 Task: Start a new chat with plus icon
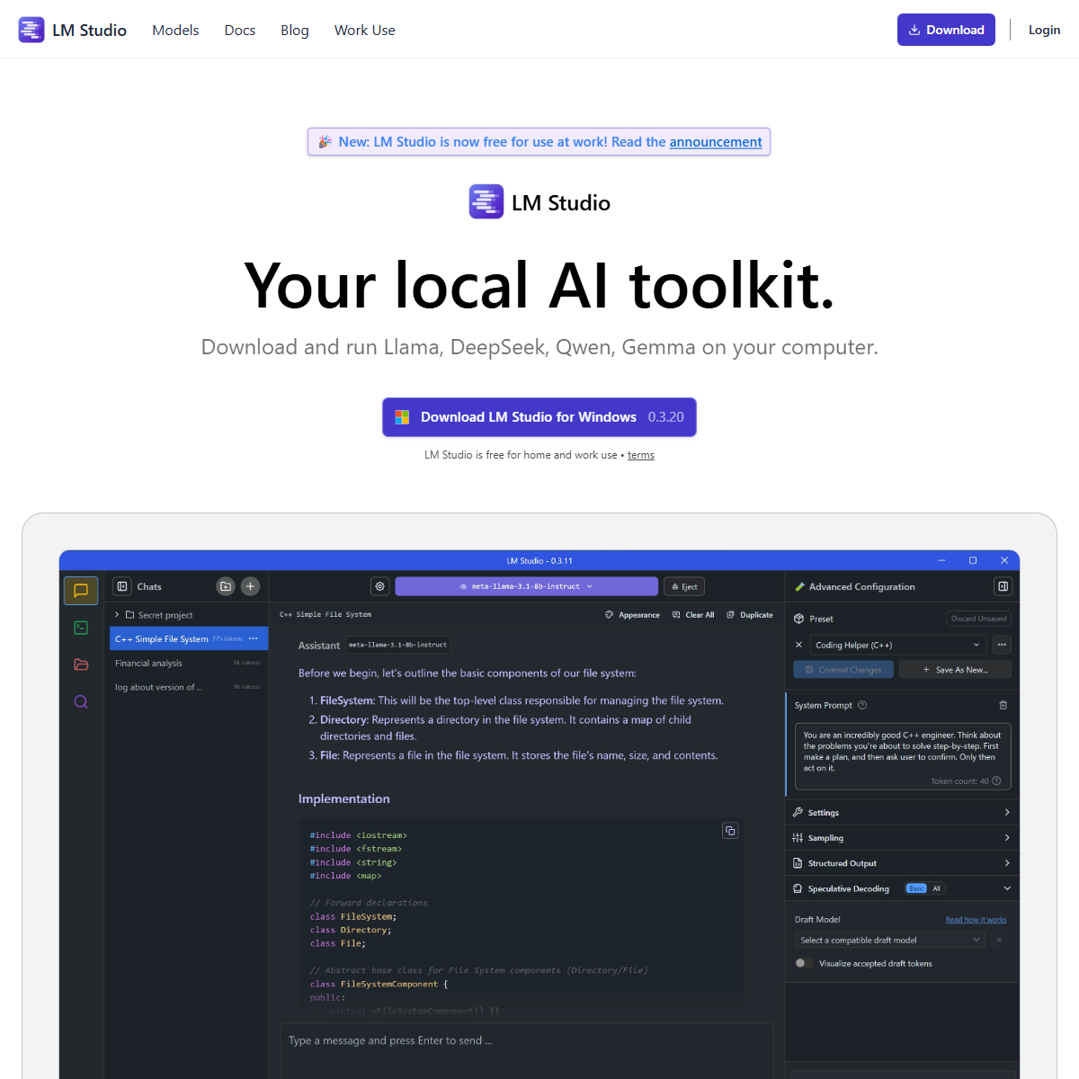(x=251, y=586)
